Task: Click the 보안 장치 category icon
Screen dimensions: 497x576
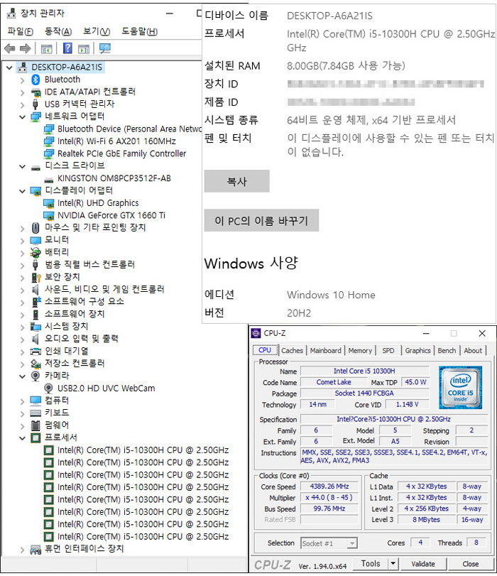Action: coord(35,277)
